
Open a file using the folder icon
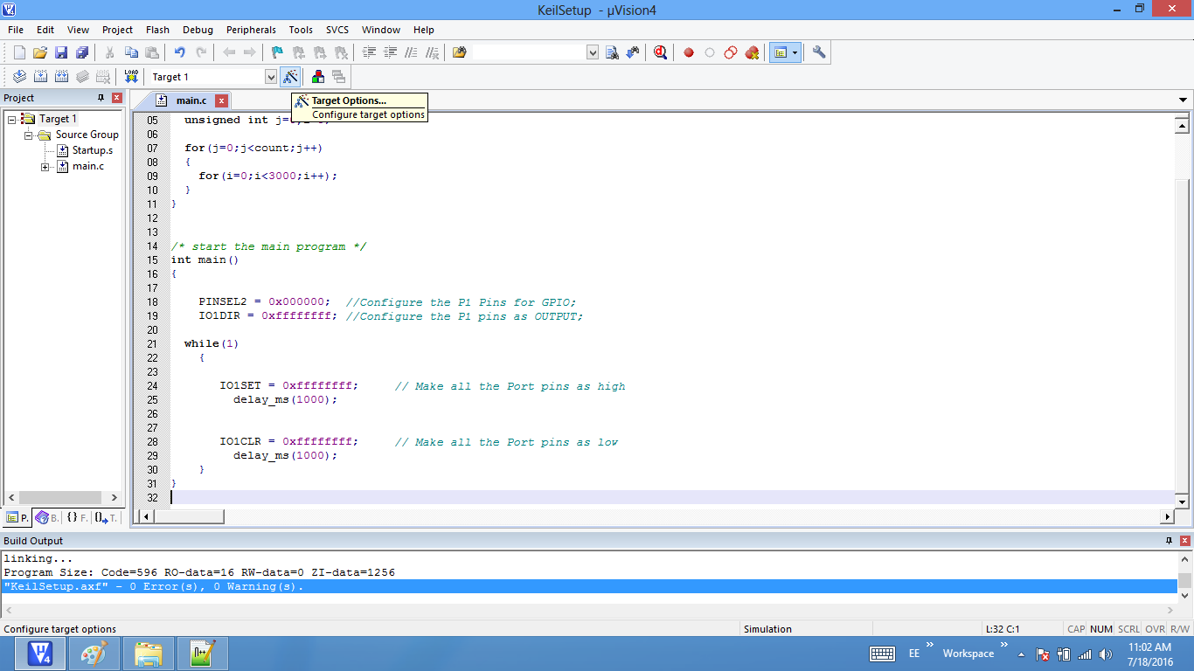point(40,52)
